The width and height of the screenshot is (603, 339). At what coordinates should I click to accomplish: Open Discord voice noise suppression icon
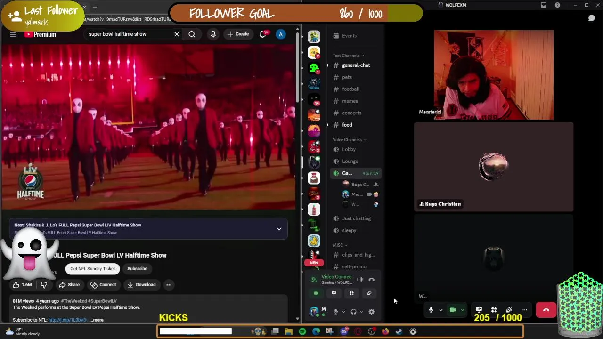pyautogui.click(x=360, y=279)
